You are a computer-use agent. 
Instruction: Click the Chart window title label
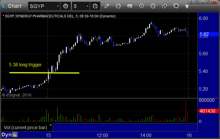(14, 6)
